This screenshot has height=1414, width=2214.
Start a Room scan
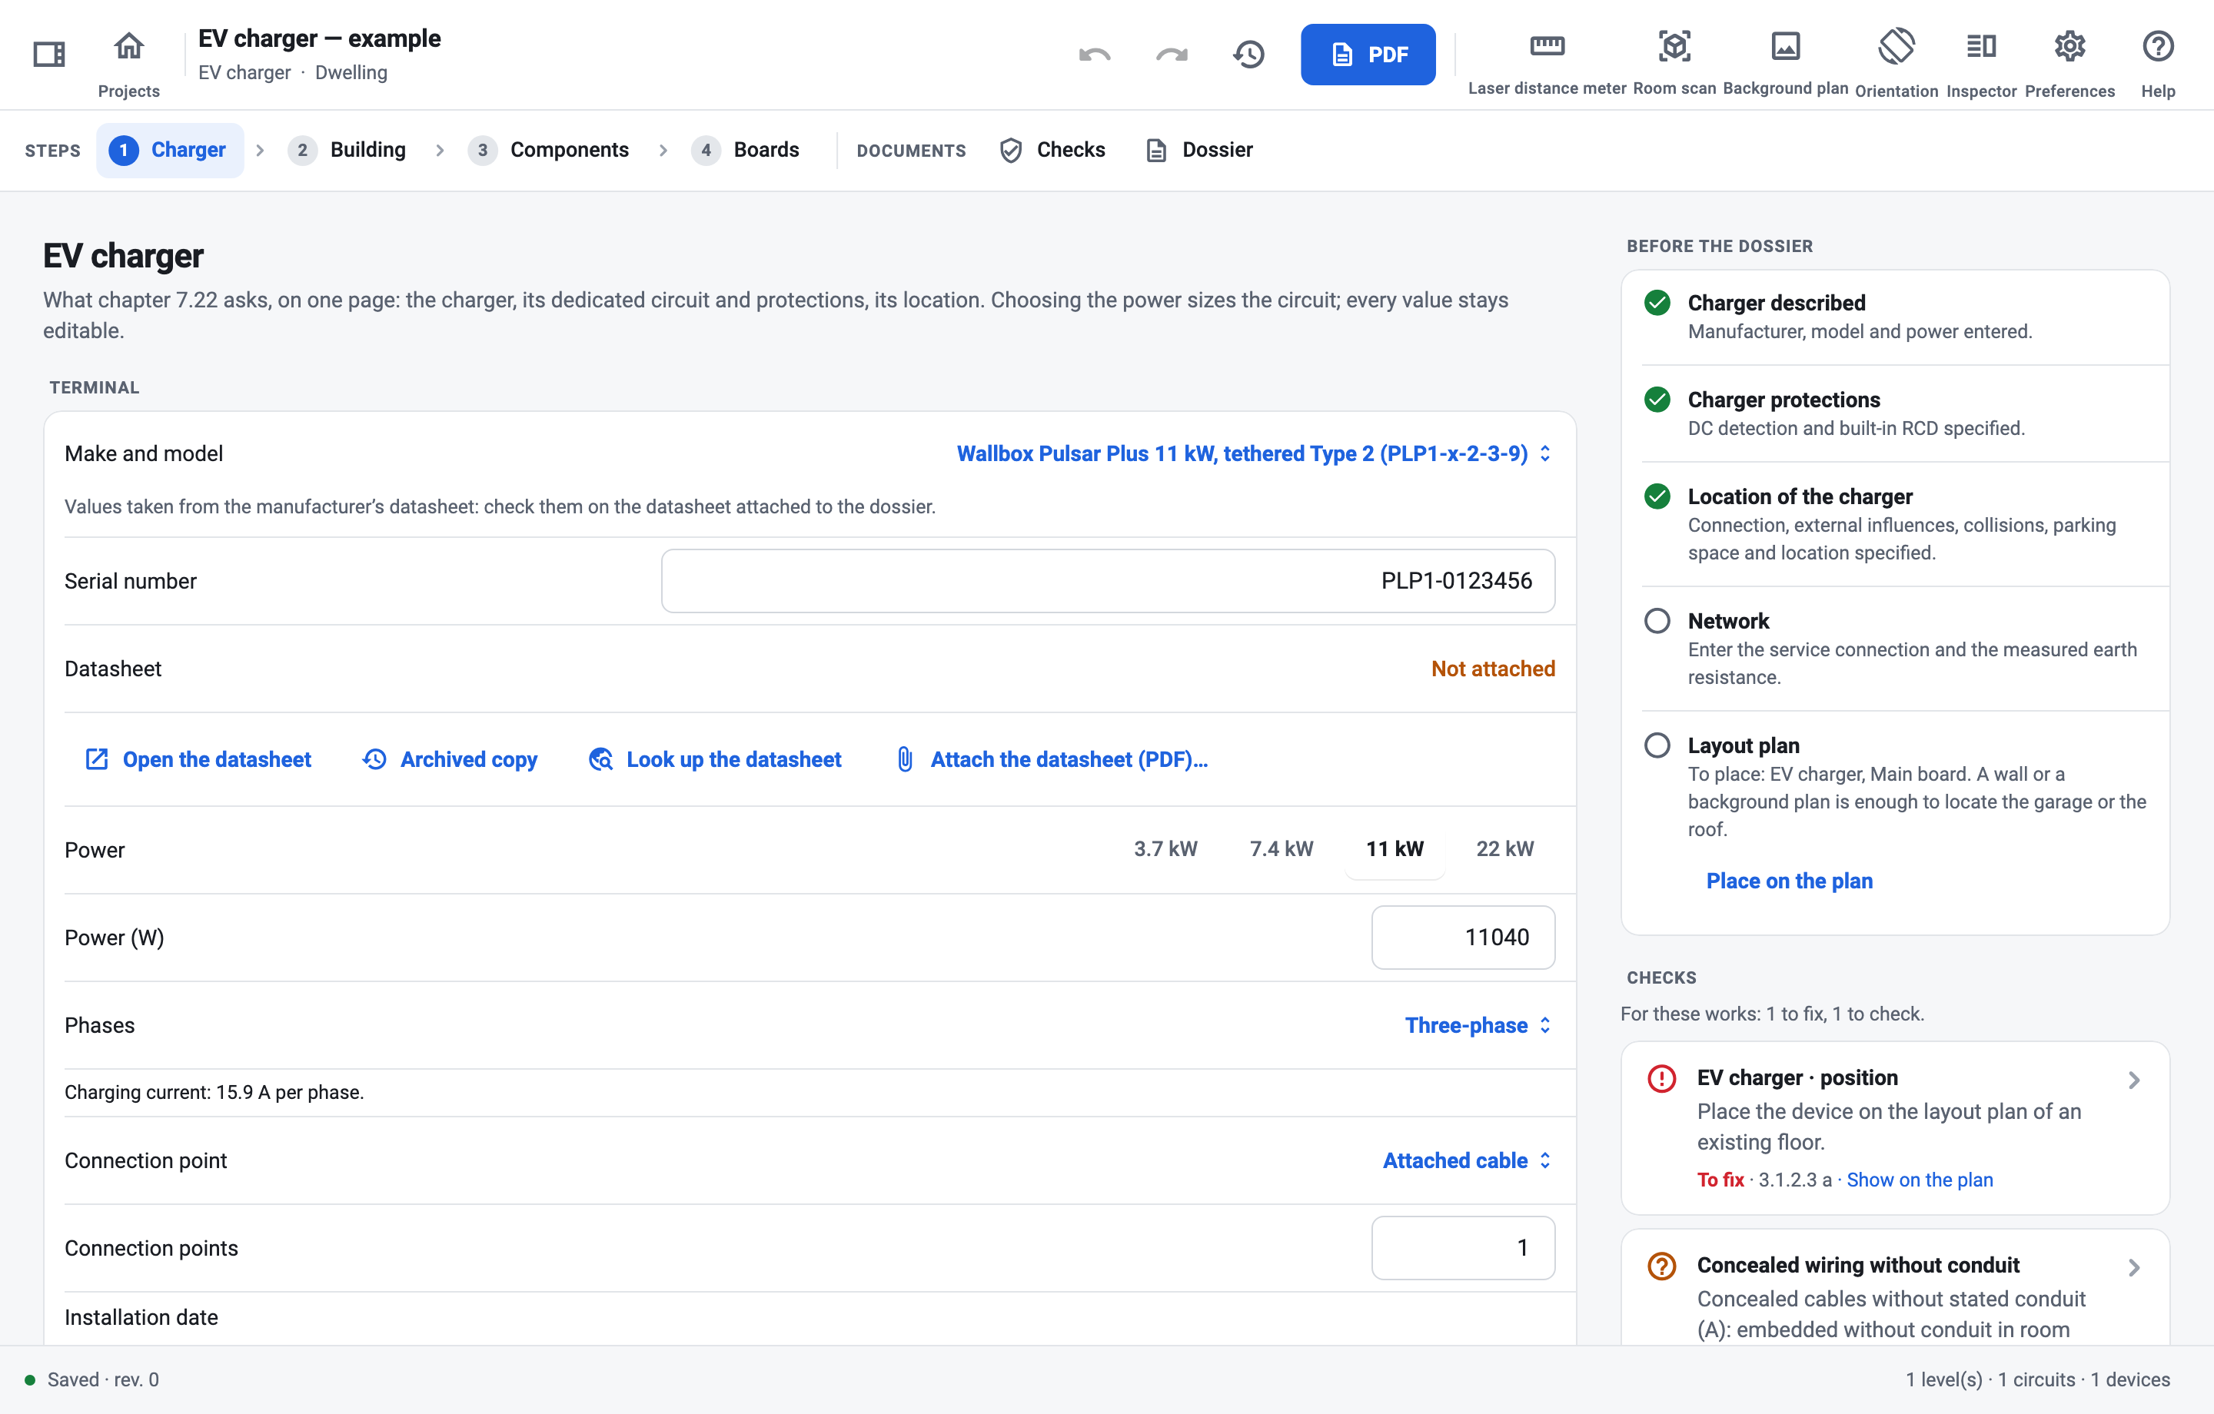click(1674, 46)
